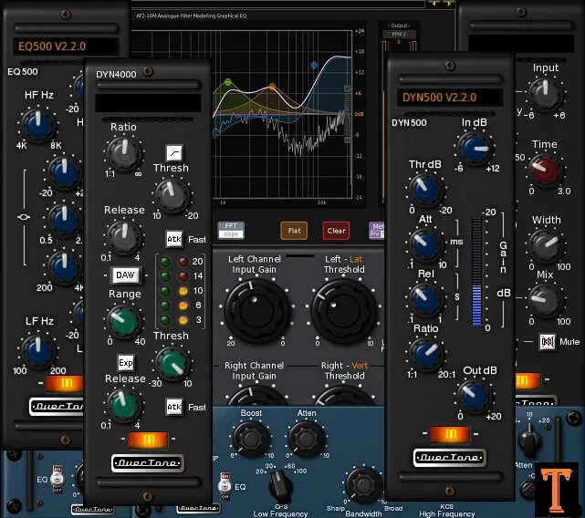Click the Thr dB knob on DYN500
This screenshot has width=585, height=518.
click(425, 190)
